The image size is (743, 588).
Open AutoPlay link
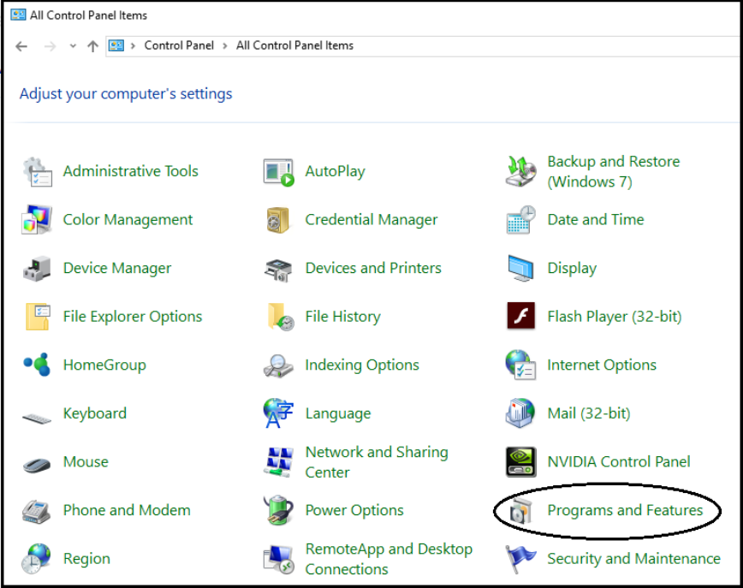(335, 171)
